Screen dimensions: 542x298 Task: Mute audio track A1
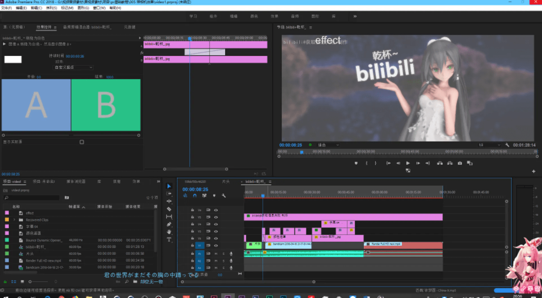pos(216,254)
